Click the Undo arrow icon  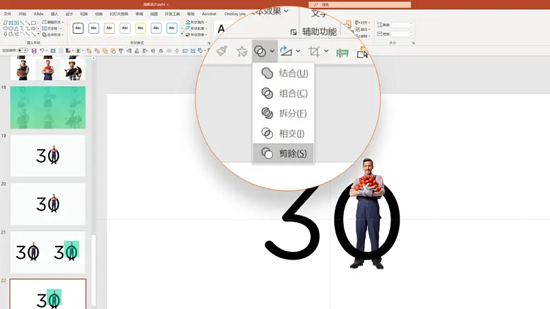pyautogui.click(x=42, y=50)
